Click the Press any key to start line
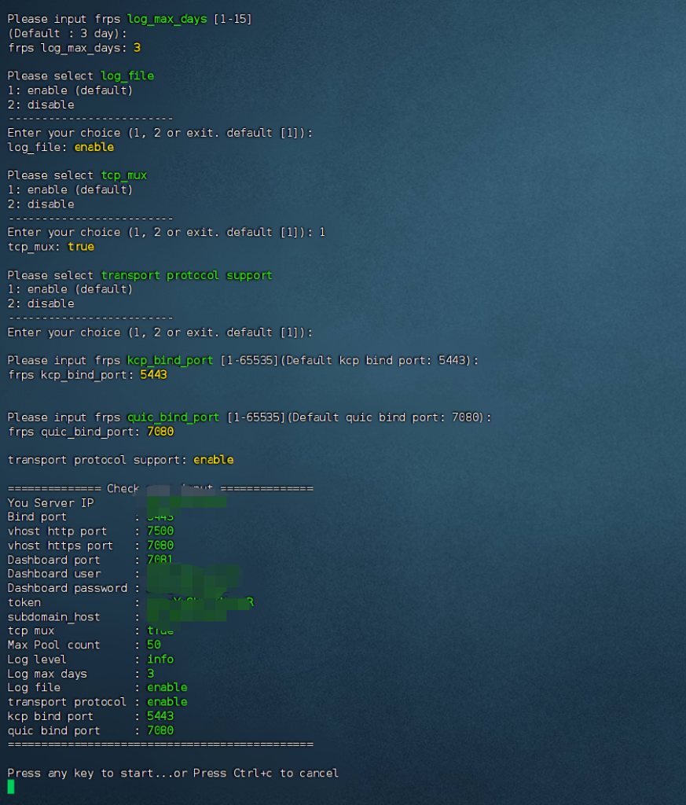This screenshot has height=805, width=686. (x=173, y=774)
